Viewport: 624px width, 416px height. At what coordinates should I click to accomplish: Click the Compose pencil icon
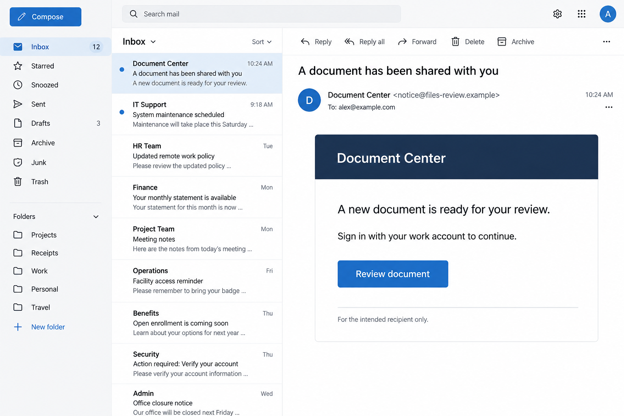point(22,17)
